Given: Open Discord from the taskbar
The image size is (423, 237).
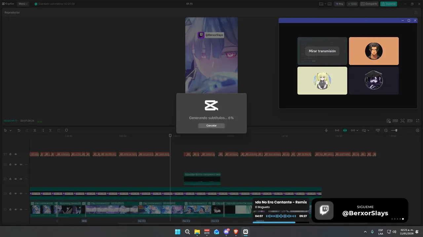Looking at the screenshot, I should click(226, 232).
